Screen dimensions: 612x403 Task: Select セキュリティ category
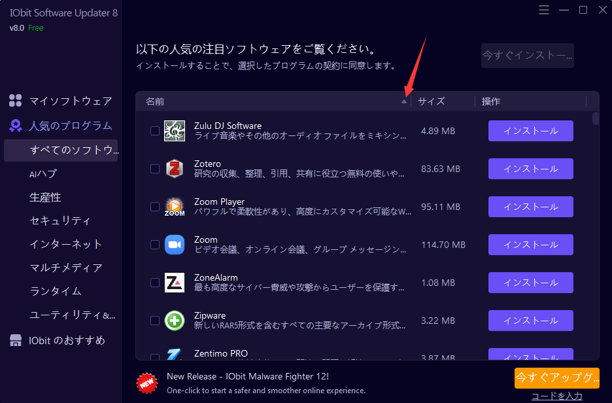point(60,220)
